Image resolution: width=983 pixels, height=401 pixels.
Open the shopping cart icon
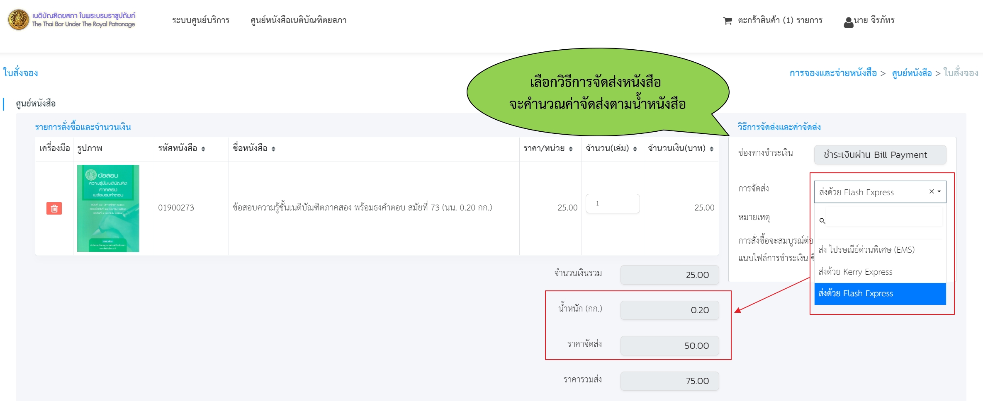728,21
